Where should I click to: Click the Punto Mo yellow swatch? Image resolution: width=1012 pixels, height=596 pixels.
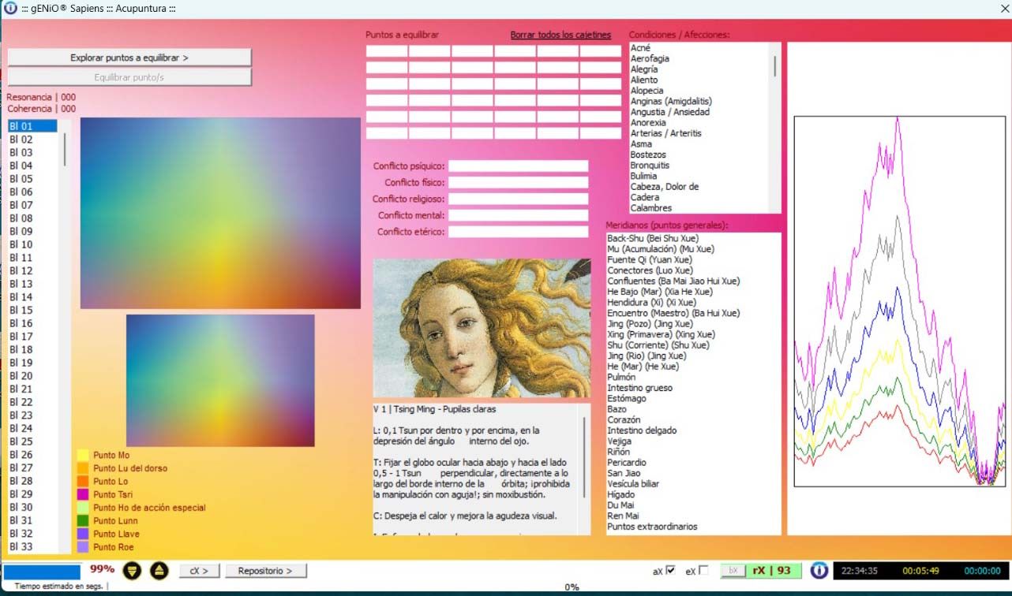point(83,455)
